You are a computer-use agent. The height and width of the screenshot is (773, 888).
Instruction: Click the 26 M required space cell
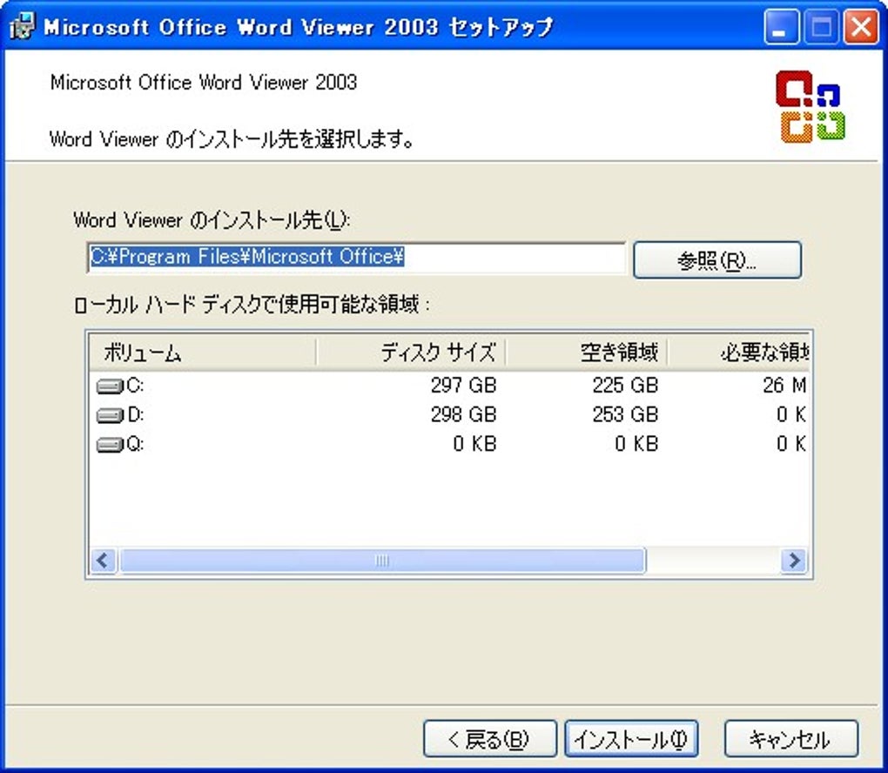coord(784,386)
